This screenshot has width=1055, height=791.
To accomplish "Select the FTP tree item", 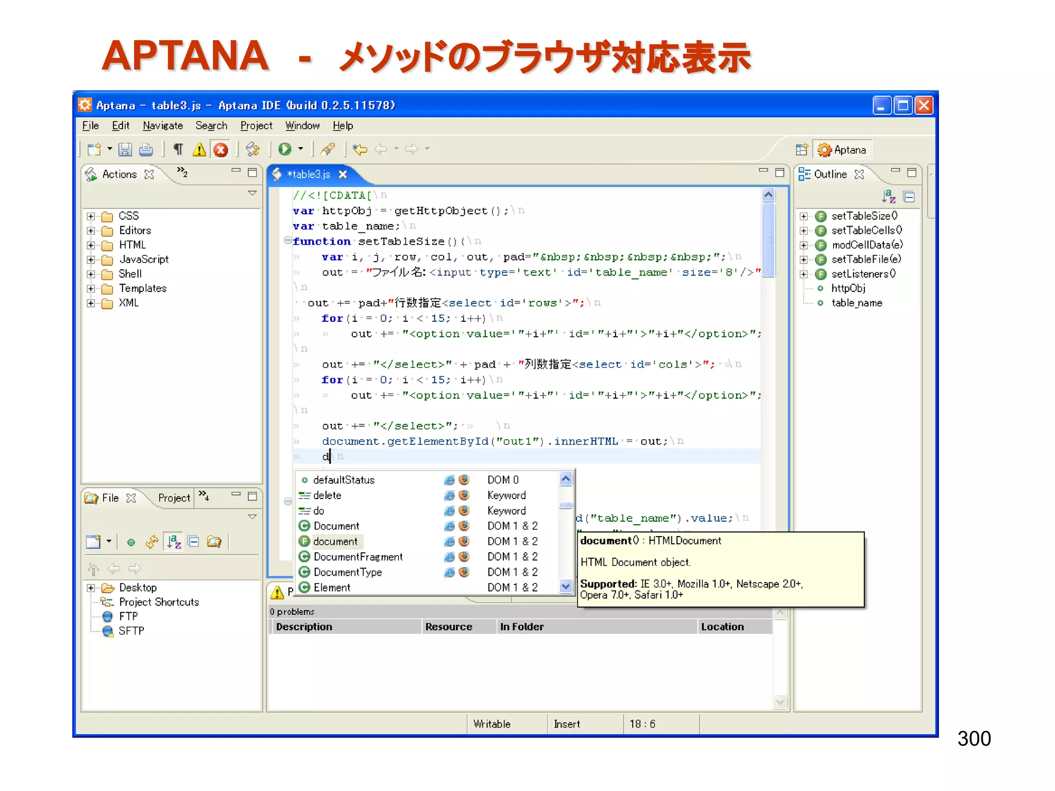I will 128,616.
